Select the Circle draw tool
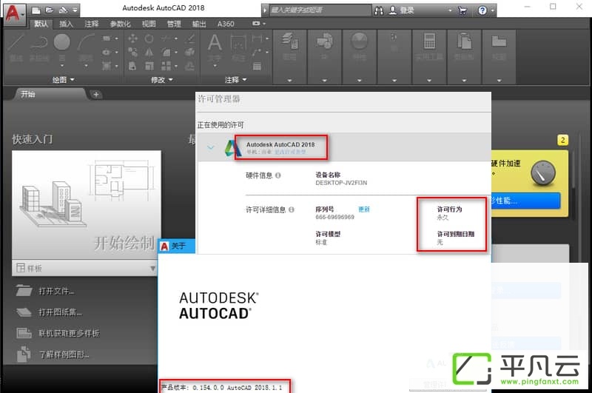The width and height of the screenshot is (592, 393). tap(62, 41)
